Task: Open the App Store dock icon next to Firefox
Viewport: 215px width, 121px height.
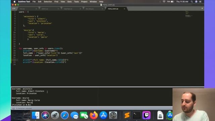Action: [103, 115]
